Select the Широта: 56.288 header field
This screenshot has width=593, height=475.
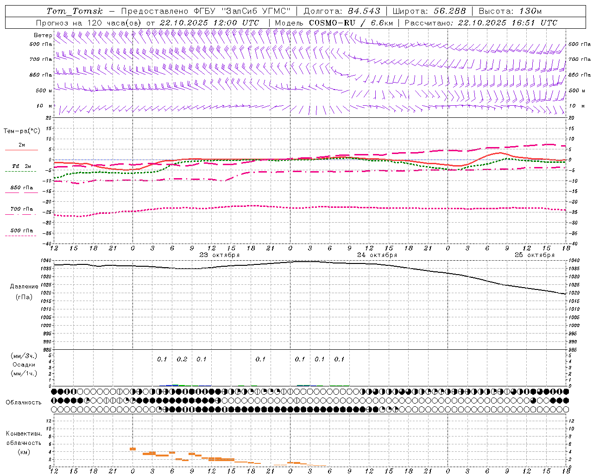coord(429,11)
